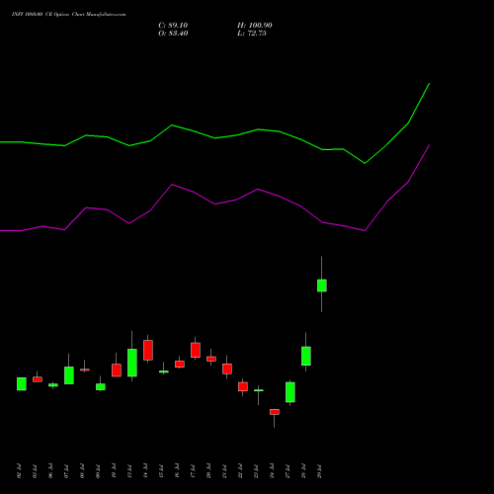Select the 17 Jul date label

[x=193, y=471]
